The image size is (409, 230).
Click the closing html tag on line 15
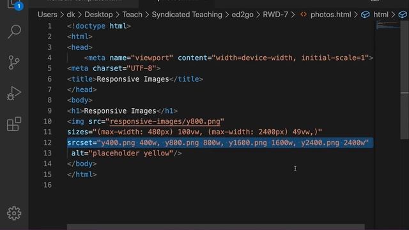pyautogui.click(x=82, y=174)
